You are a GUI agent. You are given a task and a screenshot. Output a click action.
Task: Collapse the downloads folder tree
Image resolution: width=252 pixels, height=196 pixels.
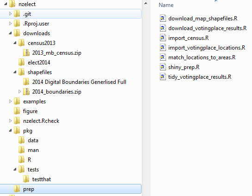click(x=10, y=33)
